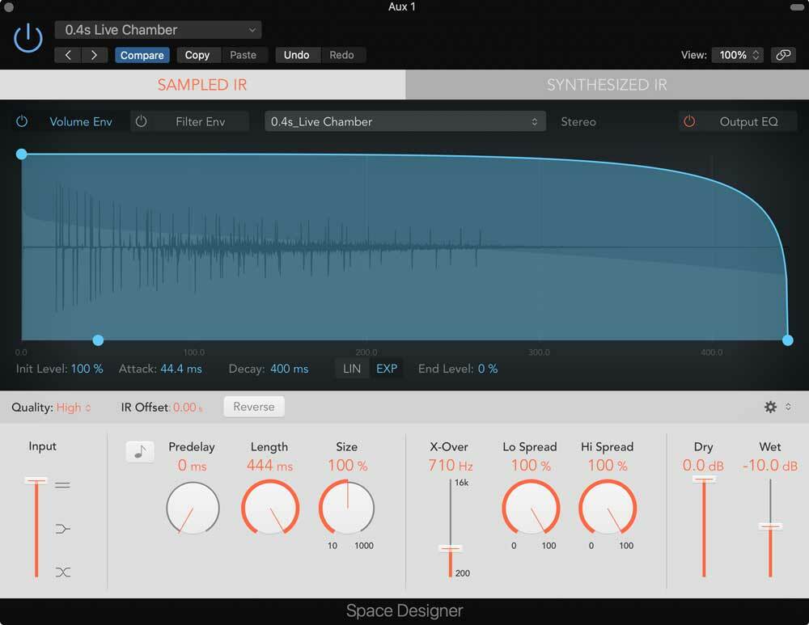Toggle the Volume Env power button
The height and width of the screenshot is (625, 809).
click(22, 121)
